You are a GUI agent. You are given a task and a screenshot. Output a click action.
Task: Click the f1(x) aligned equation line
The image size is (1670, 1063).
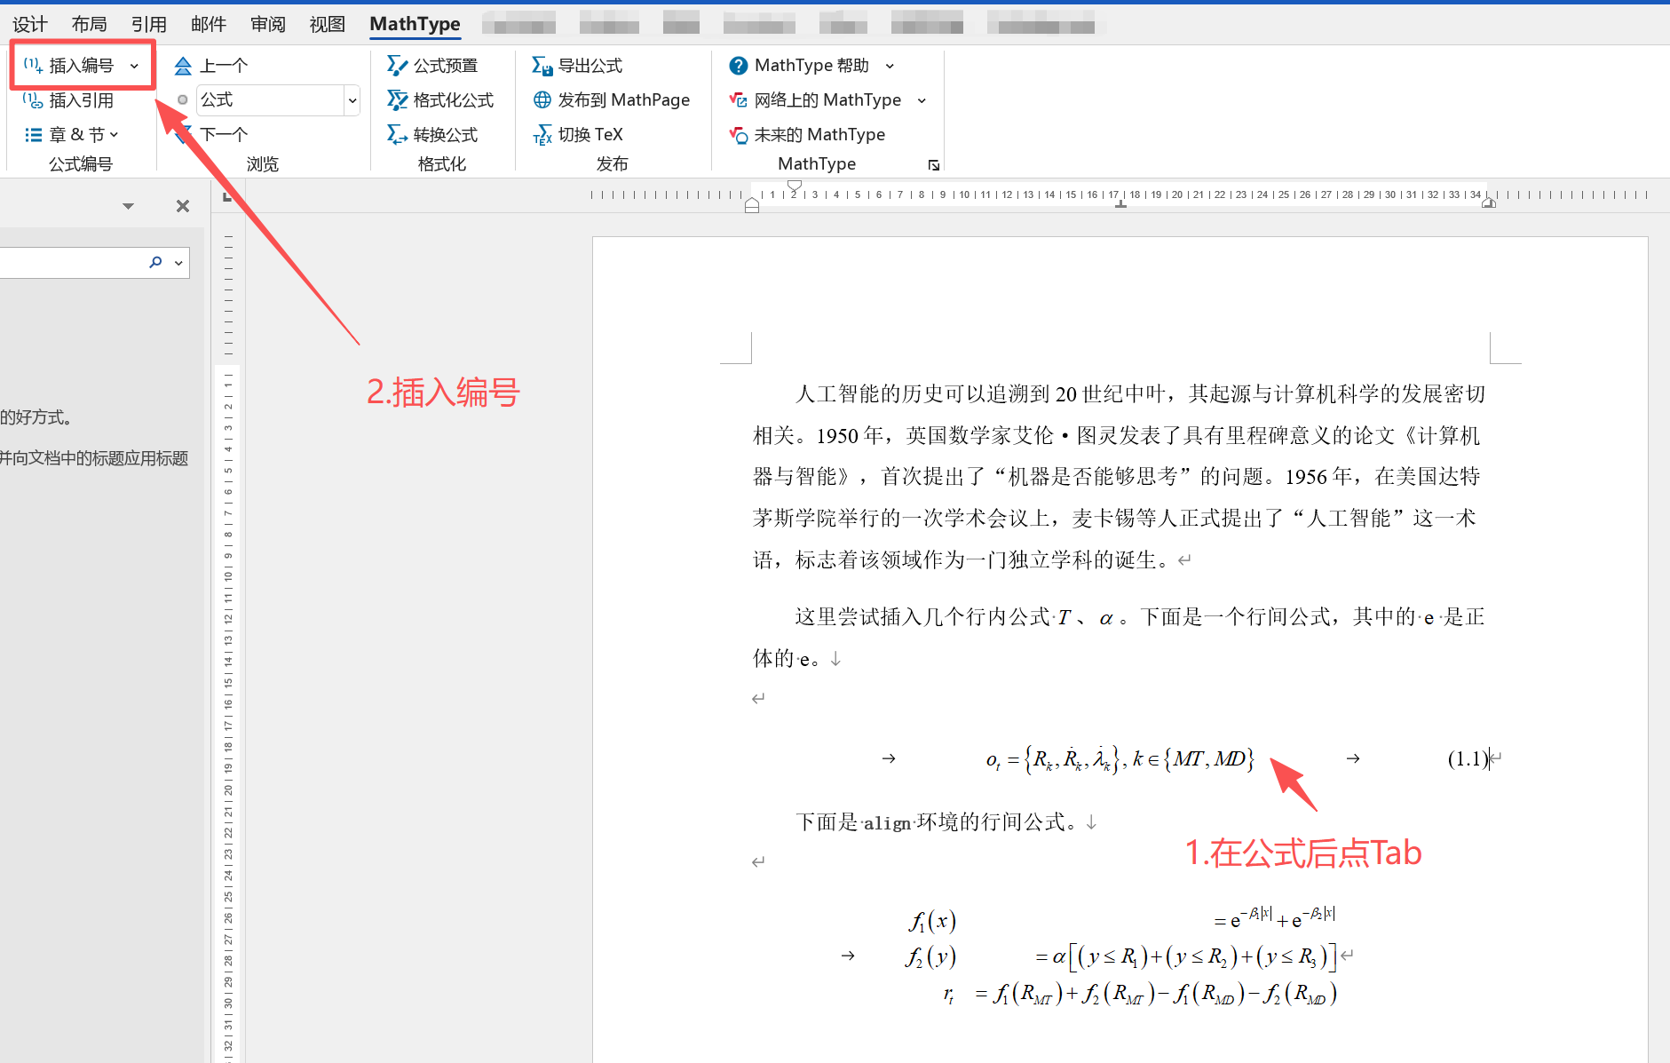tap(1121, 920)
